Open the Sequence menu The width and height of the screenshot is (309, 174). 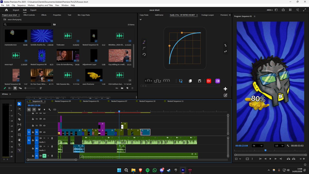[22, 5]
